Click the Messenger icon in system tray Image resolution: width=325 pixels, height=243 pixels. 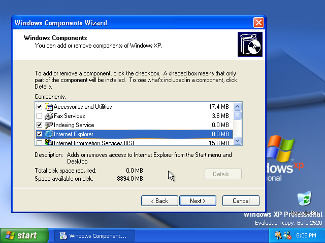(287, 235)
